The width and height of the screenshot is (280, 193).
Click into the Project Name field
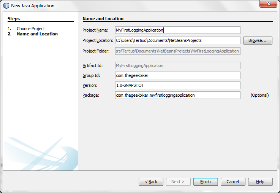(178, 30)
